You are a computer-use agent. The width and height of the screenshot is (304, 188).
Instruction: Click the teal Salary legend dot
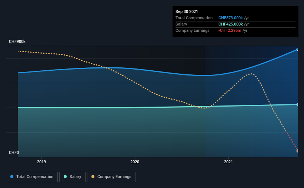[65, 177]
